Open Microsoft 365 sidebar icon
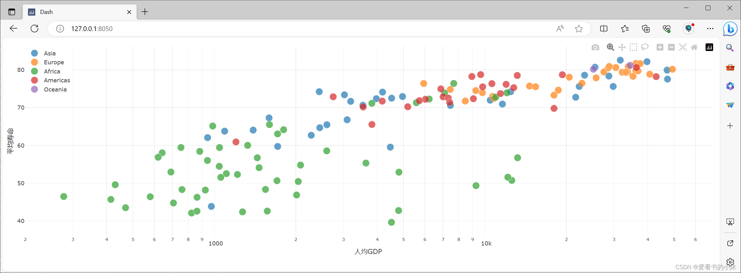Viewport: 741px width, 273px height. click(x=730, y=86)
